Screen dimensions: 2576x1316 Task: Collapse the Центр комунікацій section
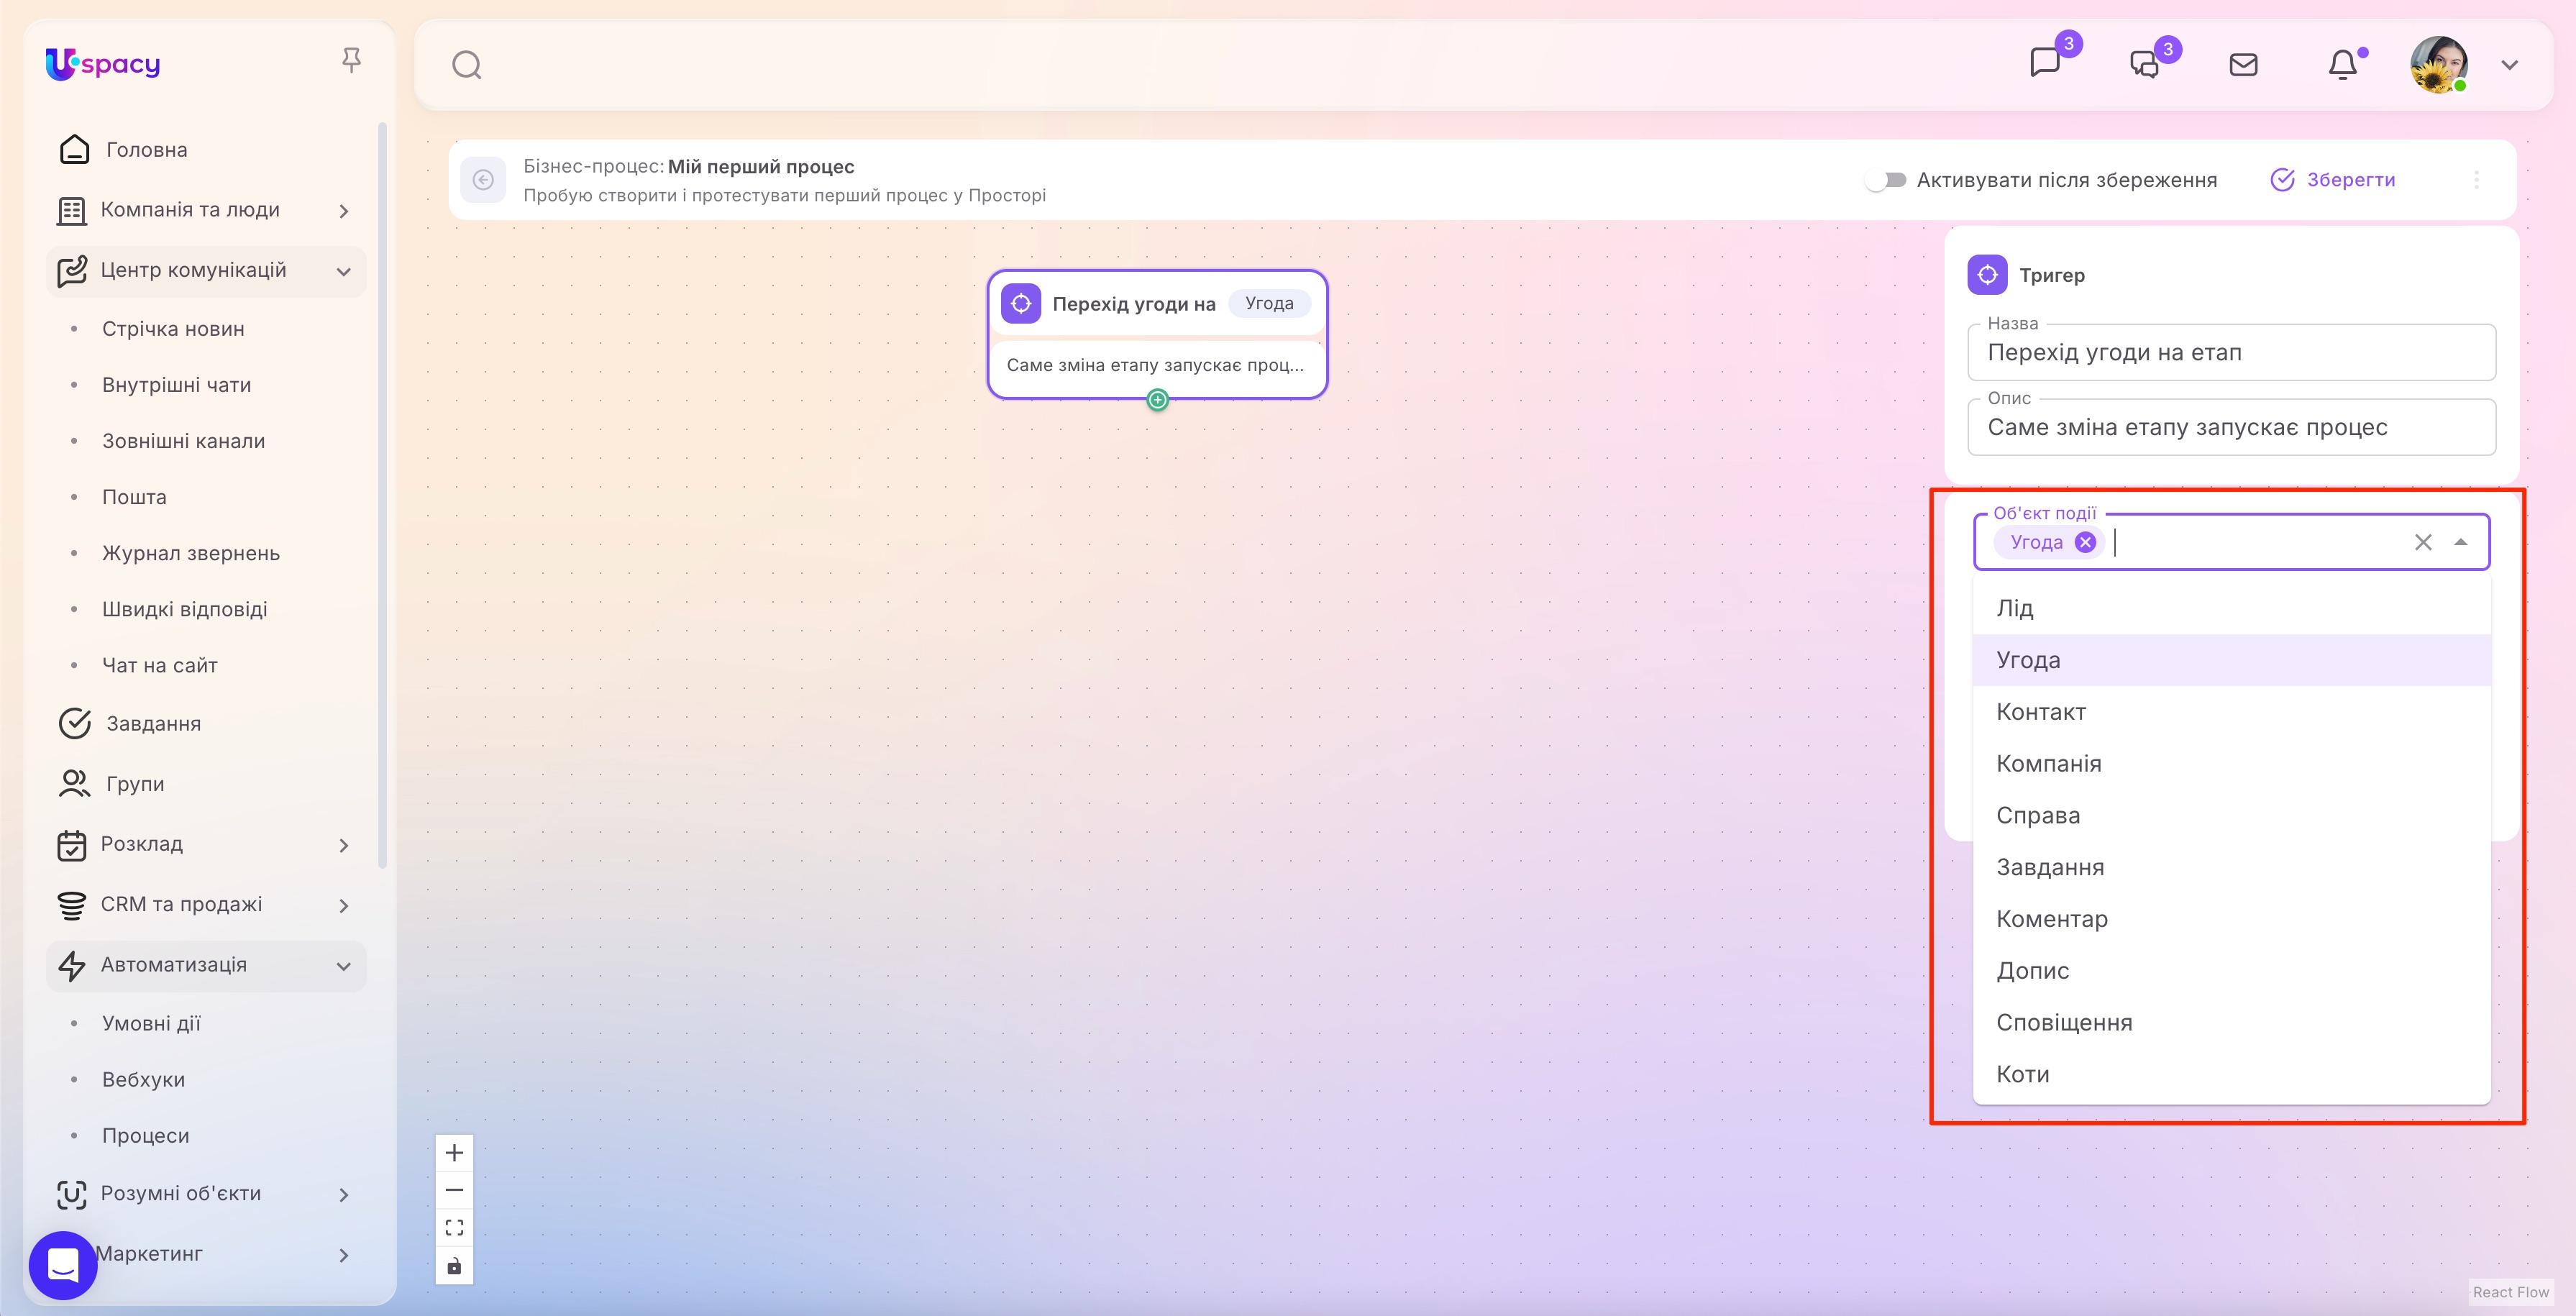pos(344,271)
